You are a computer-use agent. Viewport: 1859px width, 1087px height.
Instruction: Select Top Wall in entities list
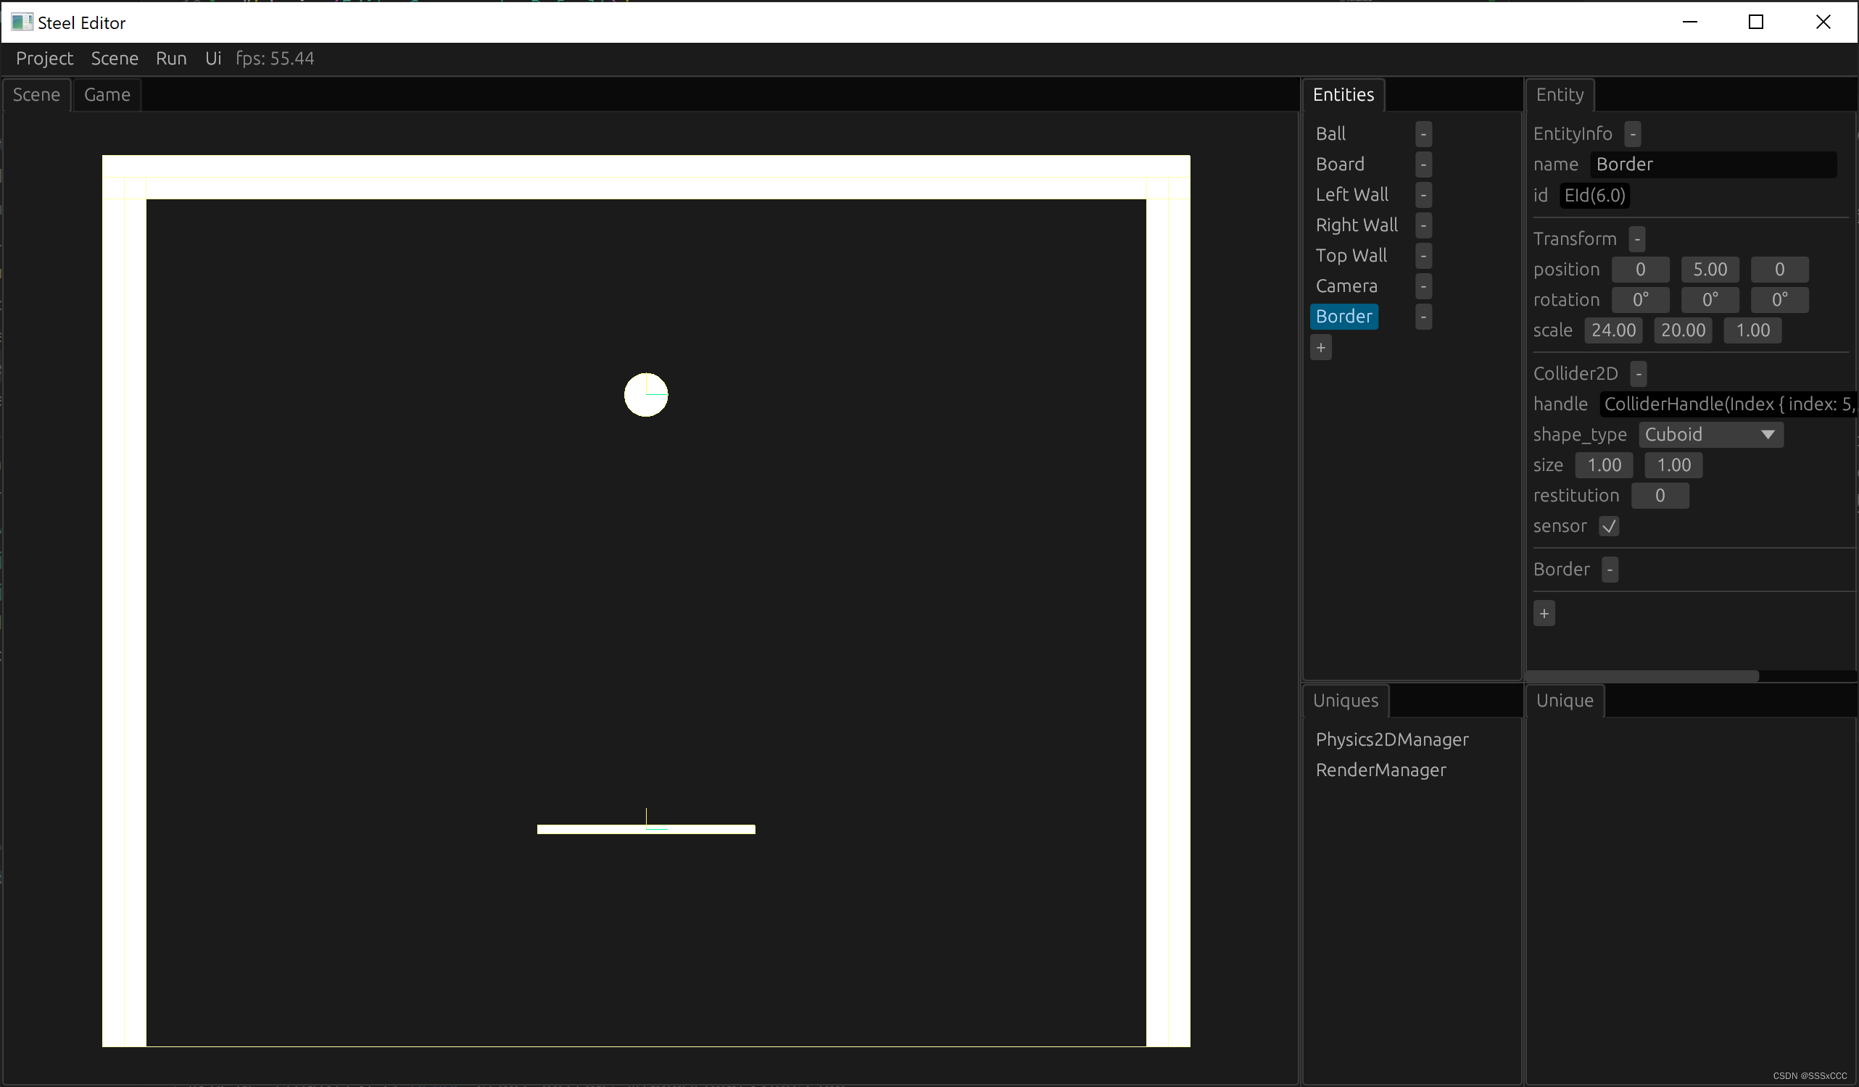tap(1351, 255)
